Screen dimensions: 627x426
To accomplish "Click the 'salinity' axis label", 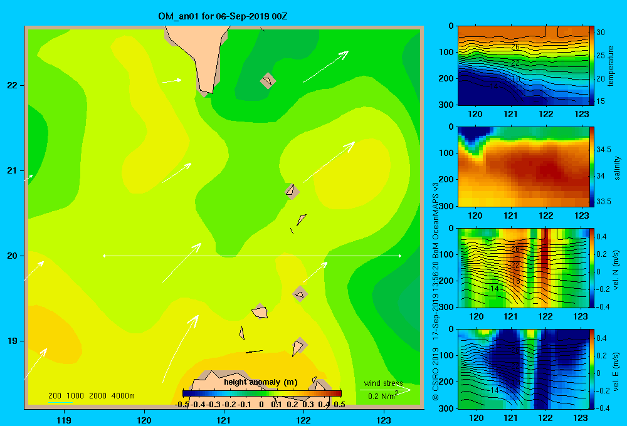I will pyautogui.click(x=617, y=168).
